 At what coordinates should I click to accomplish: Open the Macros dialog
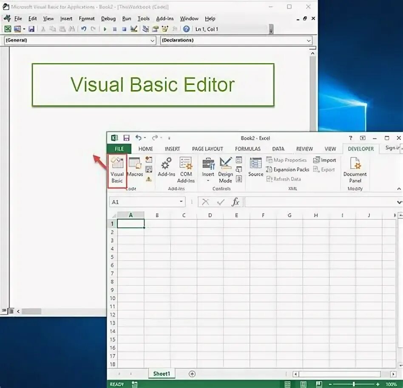(135, 169)
